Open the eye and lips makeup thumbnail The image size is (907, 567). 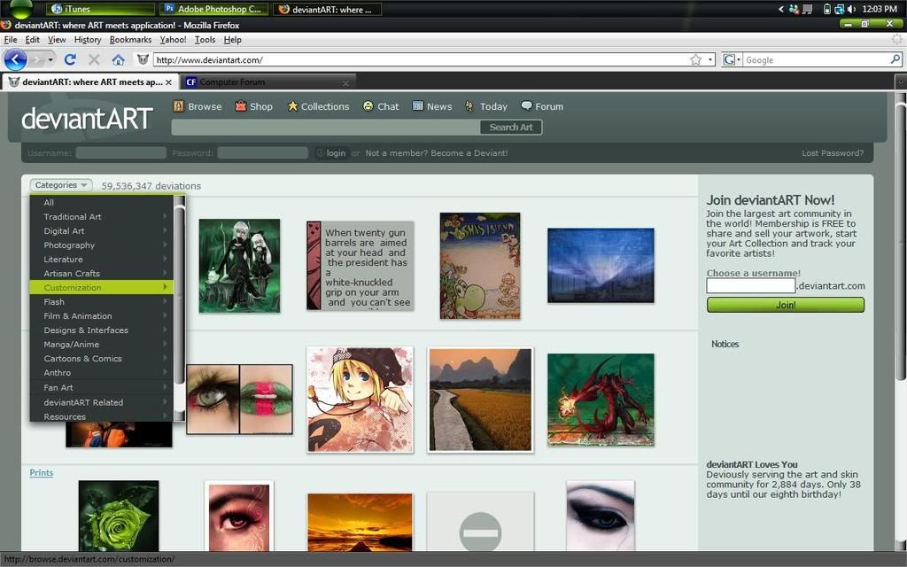point(239,400)
